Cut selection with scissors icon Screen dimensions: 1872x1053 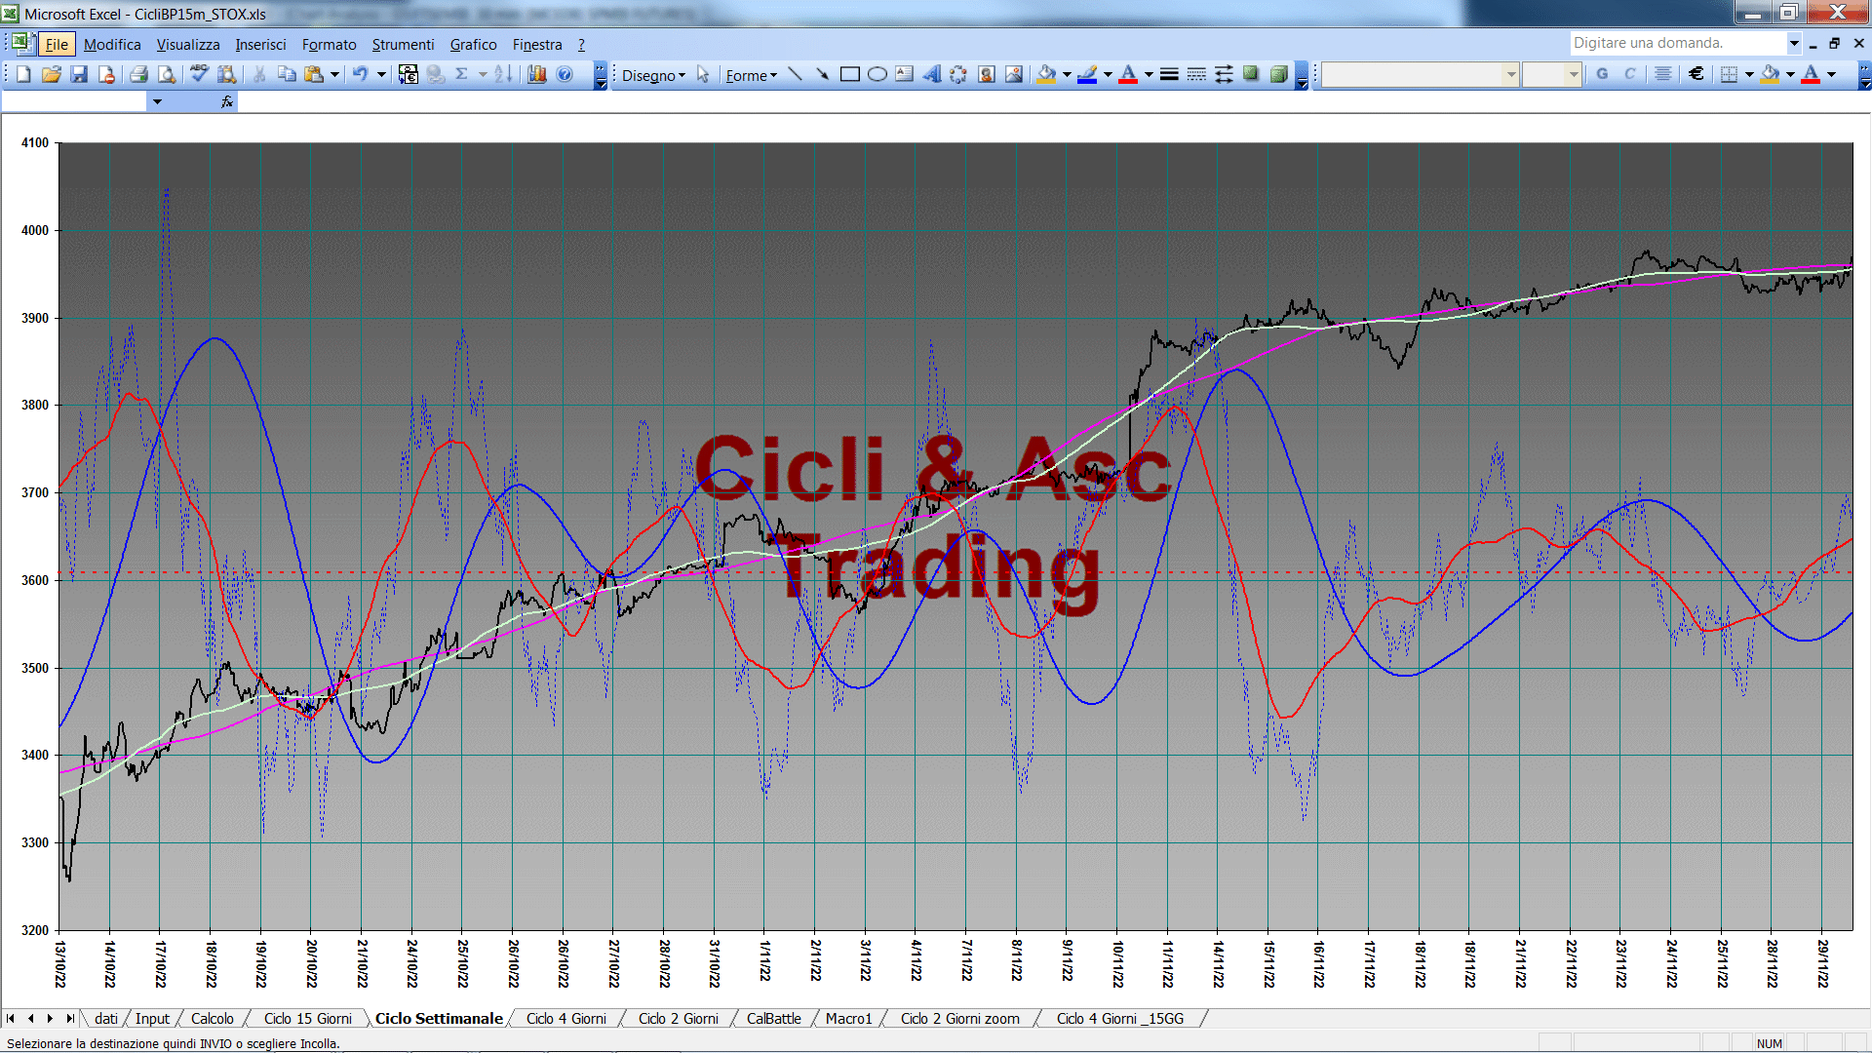click(x=259, y=74)
